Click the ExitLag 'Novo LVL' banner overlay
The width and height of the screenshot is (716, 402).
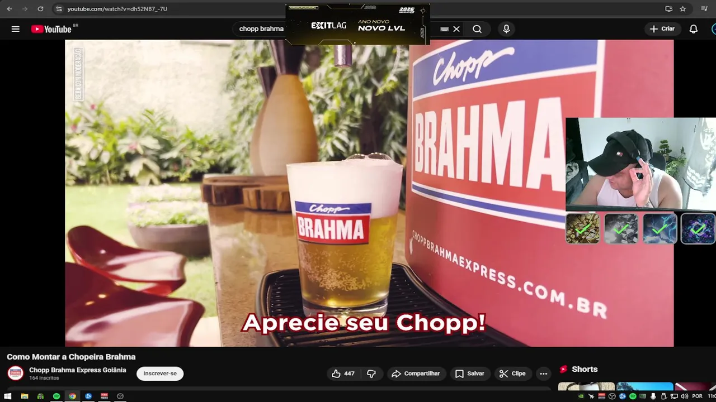(357, 25)
